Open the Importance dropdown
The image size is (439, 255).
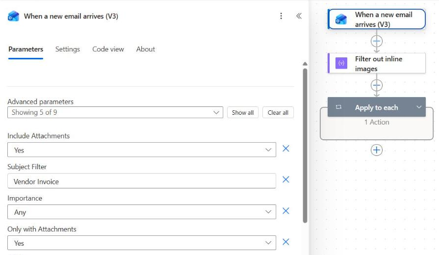(142, 212)
